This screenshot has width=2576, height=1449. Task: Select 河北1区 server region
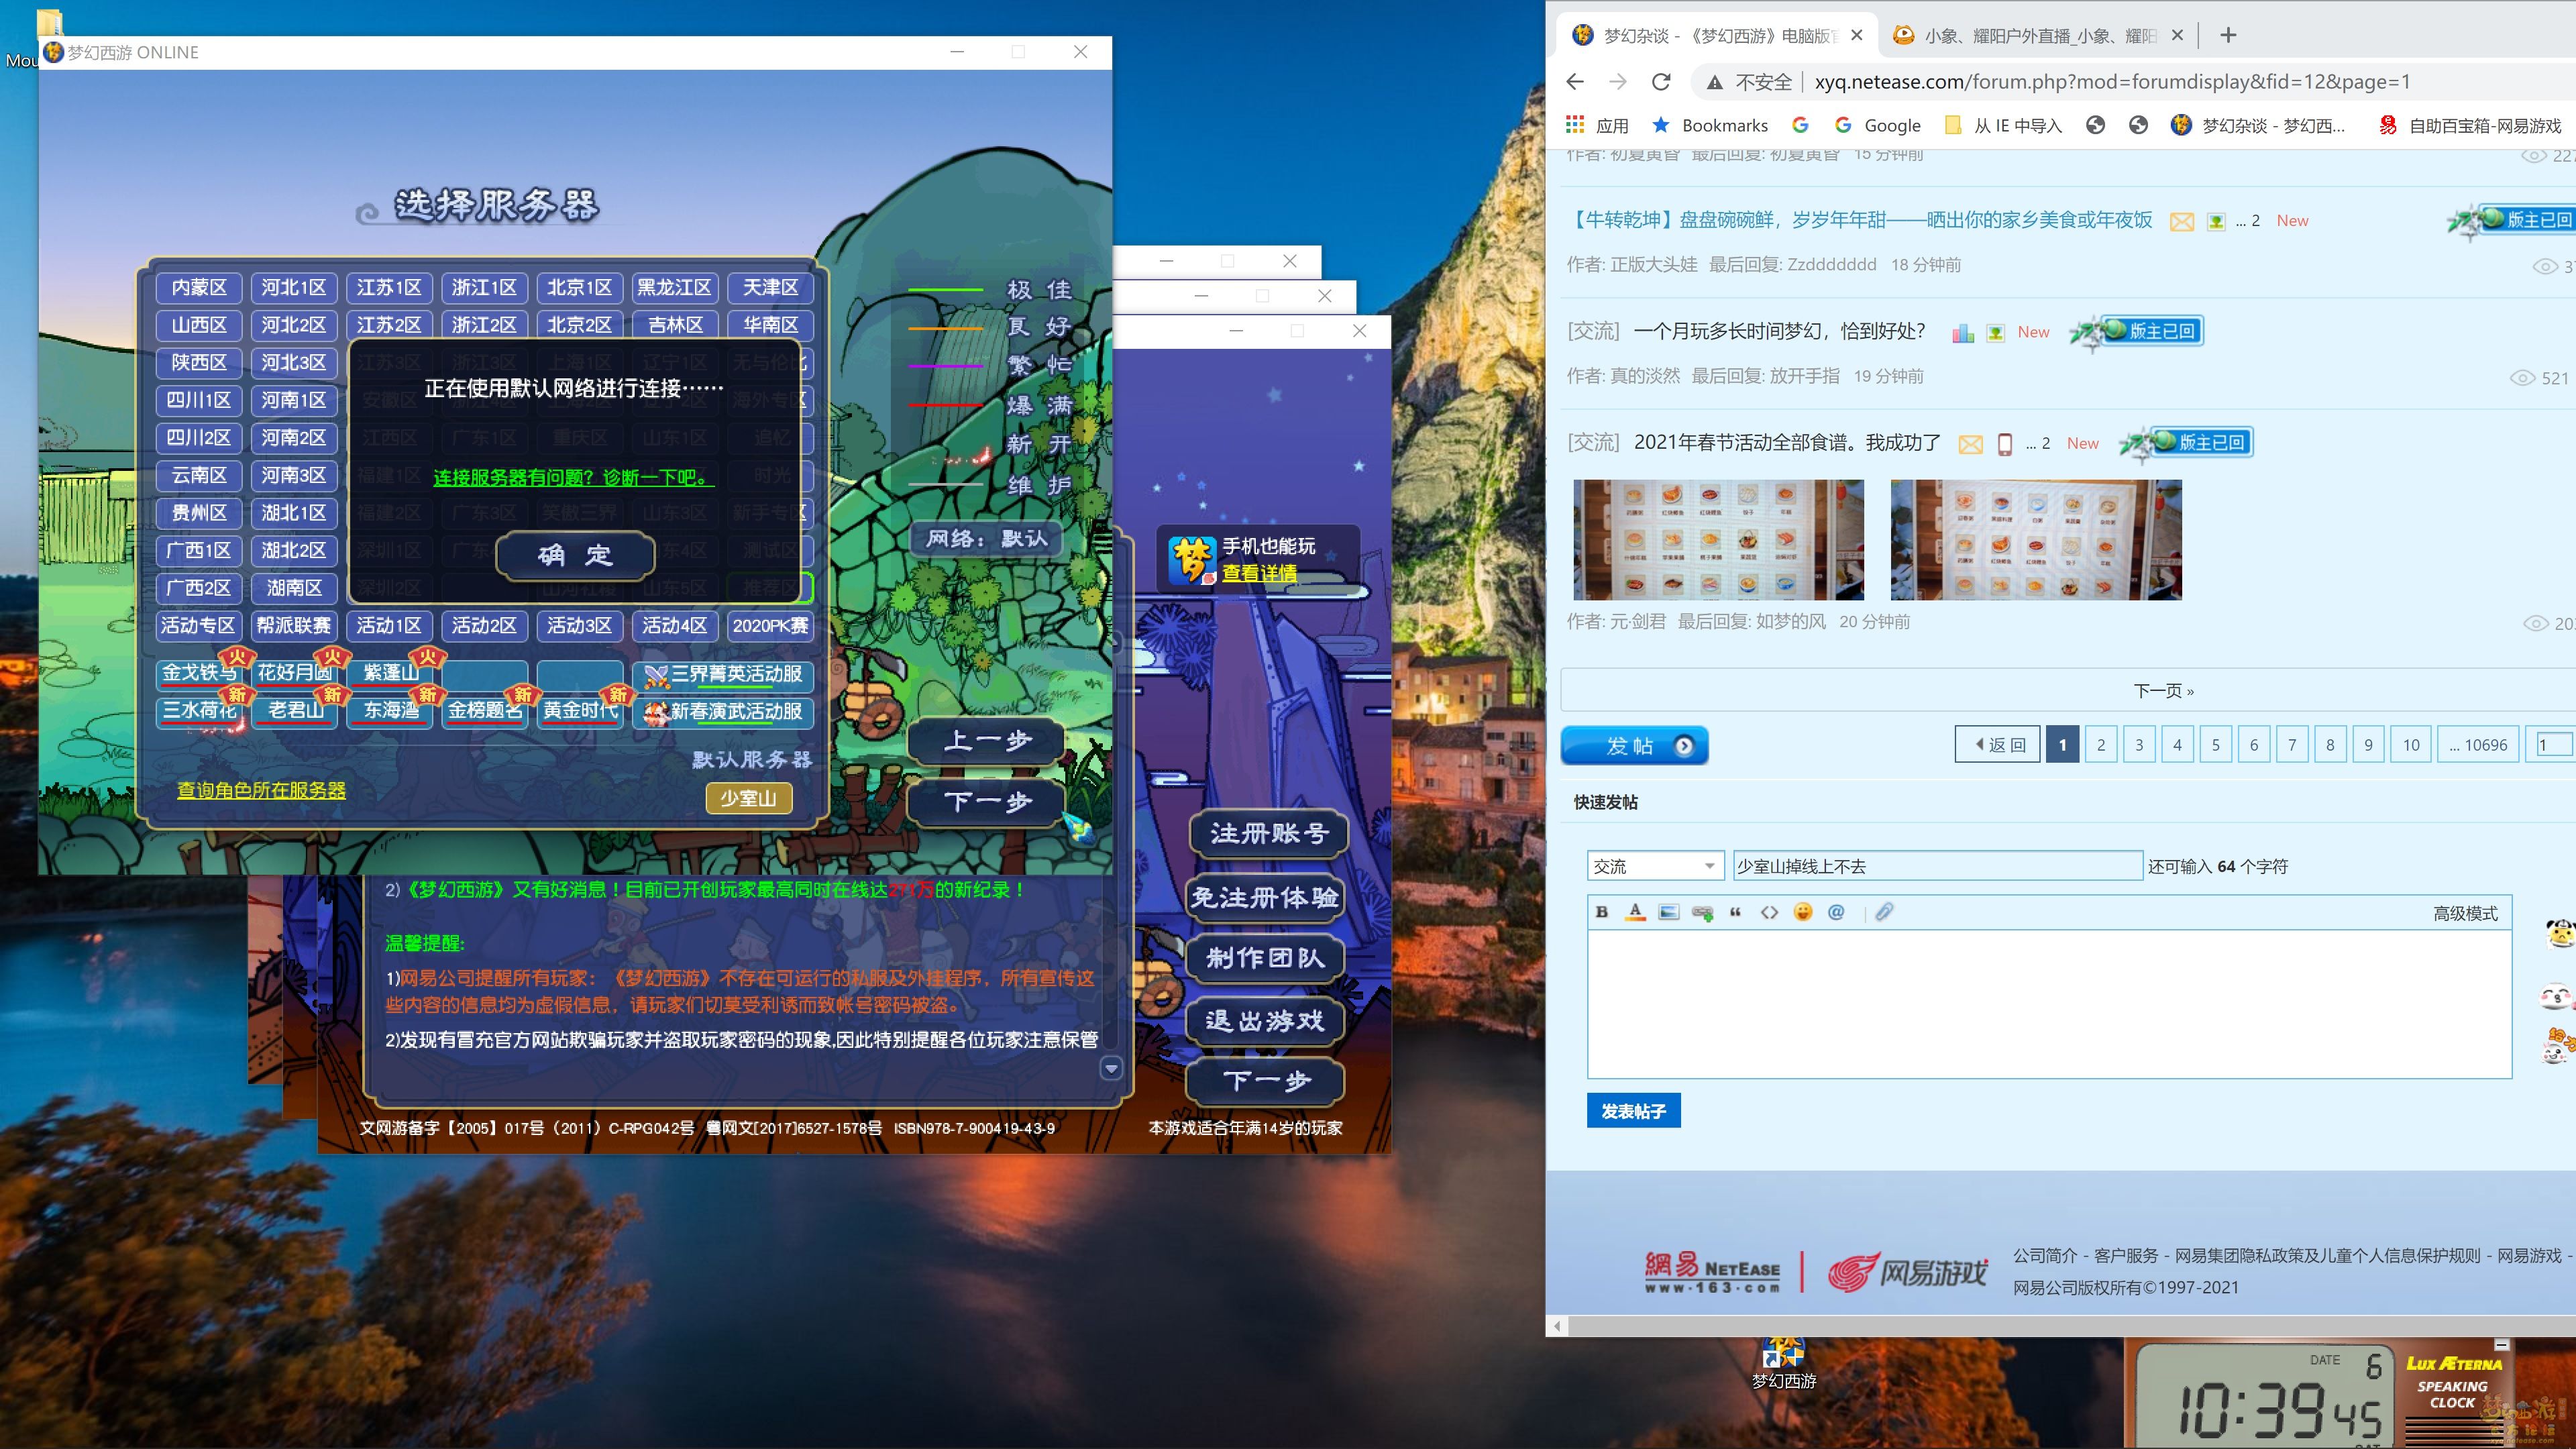[x=294, y=288]
